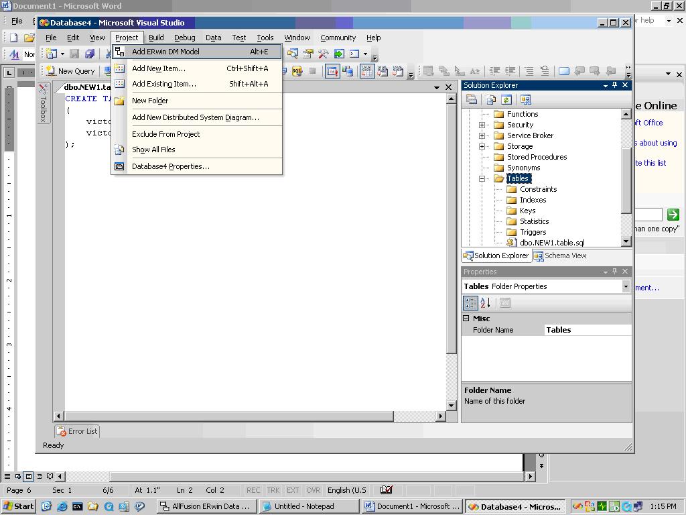Select Add New Item… from the Project menu
686x515 pixels.
196,68
